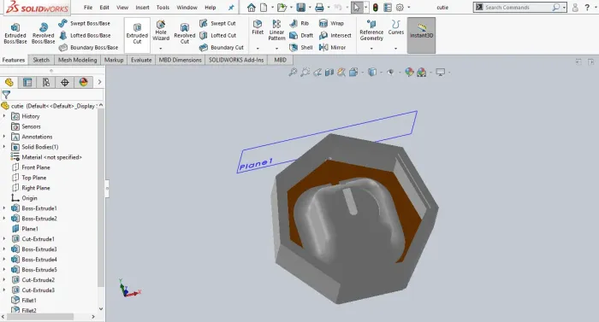Toggle the pin on the menu bar
Viewport: 599px width, 322px height.
231,7
